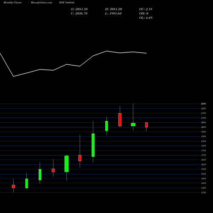Image resolution: width=213 pixels, height=213 pixels.
Task: Click the large red candle near the chart peak
Action: [x=120, y=120]
